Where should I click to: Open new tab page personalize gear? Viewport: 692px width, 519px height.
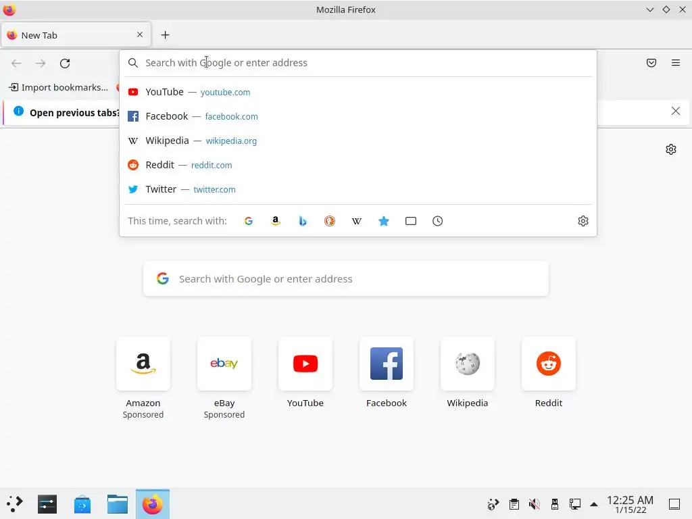671,149
